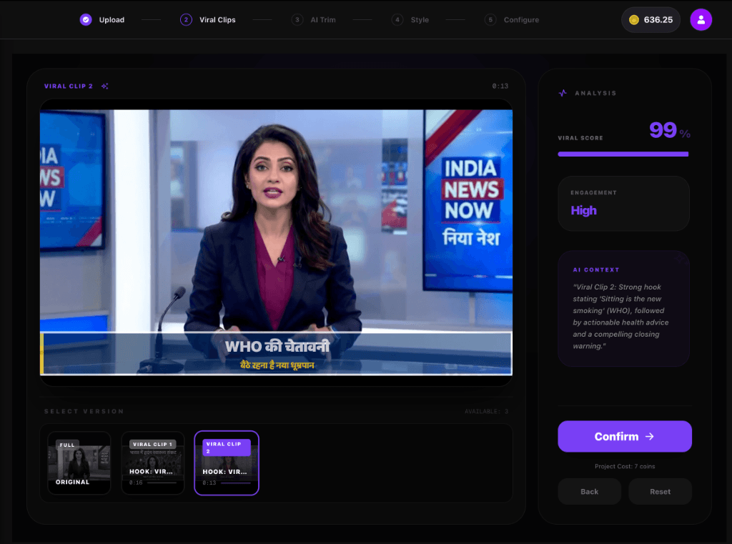732x544 pixels.
Task: Click the 99% viral score value
Action: pyautogui.click(x=669, y=130)
